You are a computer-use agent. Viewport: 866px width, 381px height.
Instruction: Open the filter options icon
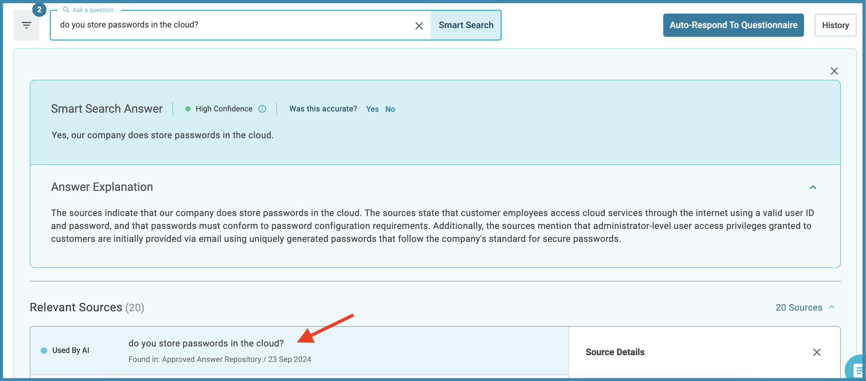(26, 25)
